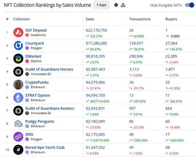Click the XSY Deposit Avalanche logo icon
The height and width of the screenshot is (157, 196).
click(x=18, y=32)
